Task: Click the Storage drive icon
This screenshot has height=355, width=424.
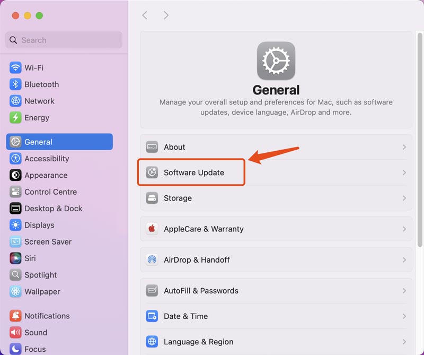Action: tap(152, 198)
